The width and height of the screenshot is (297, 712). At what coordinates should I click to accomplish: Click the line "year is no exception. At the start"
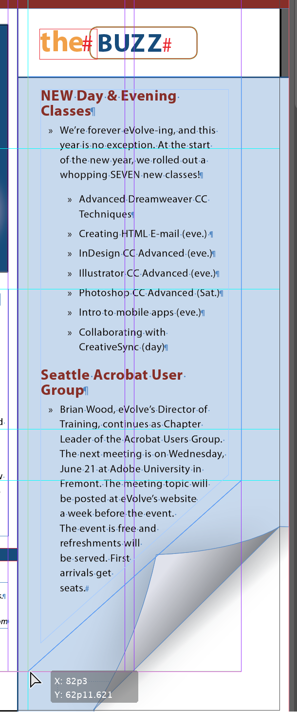pos(135,145)
